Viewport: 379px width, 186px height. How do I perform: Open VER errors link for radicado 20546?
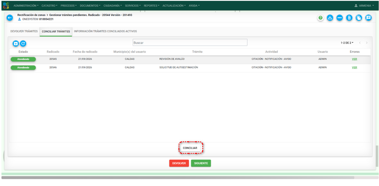[354, 68]
